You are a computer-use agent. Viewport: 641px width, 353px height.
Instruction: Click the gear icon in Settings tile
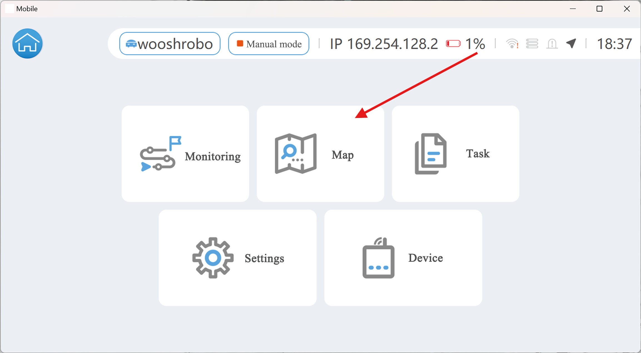(213, 258)
